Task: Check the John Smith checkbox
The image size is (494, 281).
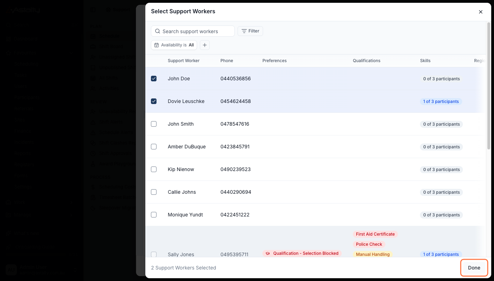Action: [x=154, y=124]
